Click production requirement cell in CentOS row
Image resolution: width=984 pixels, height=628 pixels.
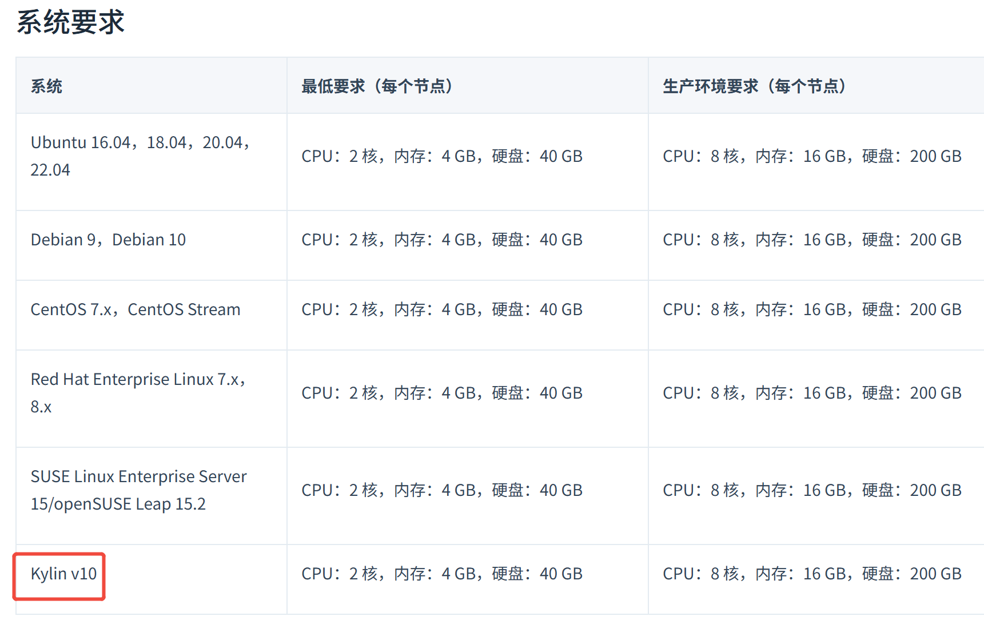point(811,309)
